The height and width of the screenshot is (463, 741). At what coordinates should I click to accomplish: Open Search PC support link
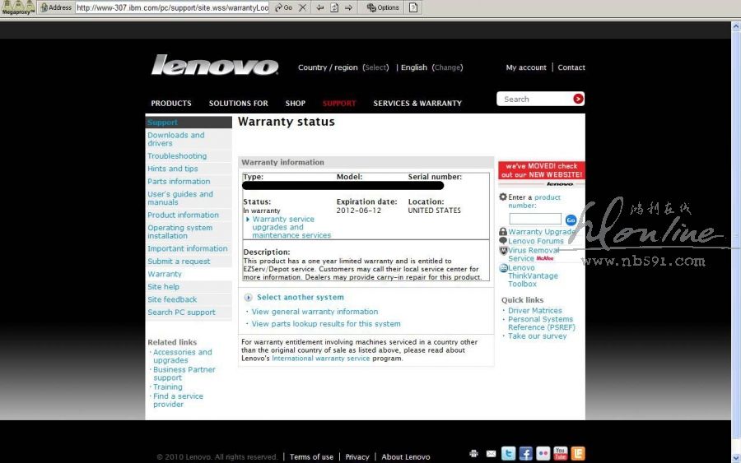pyautogui.click(x=181, y=312)
